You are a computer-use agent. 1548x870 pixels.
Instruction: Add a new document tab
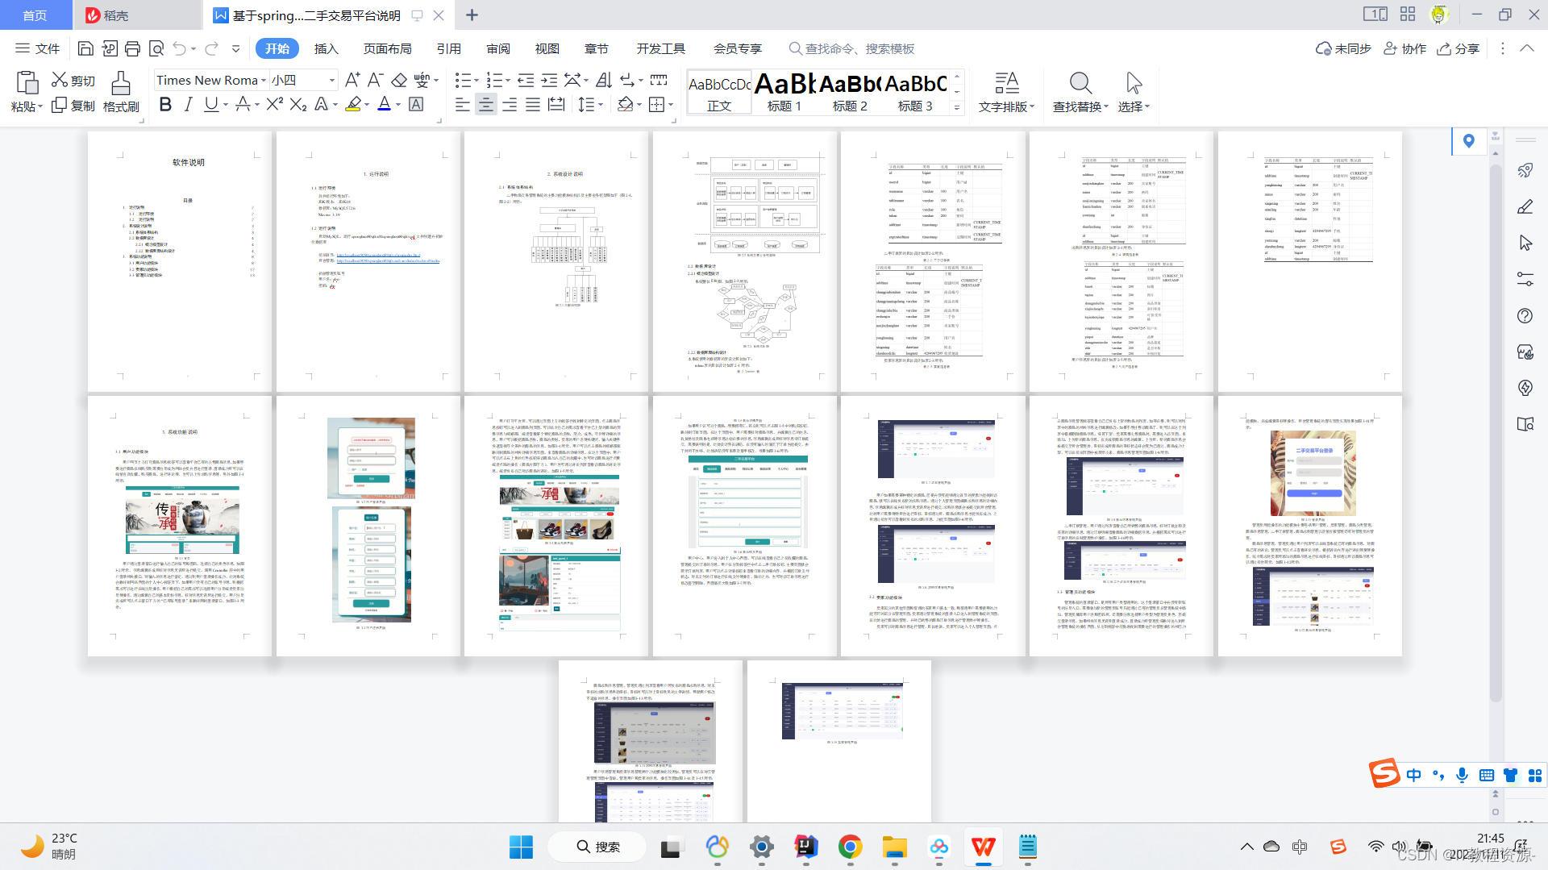click(472, 15)
